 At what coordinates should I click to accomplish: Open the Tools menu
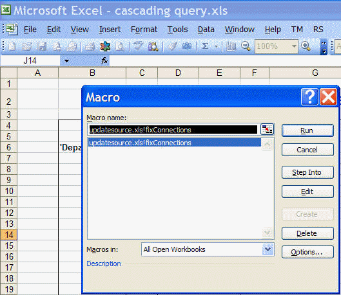[177, 30]
